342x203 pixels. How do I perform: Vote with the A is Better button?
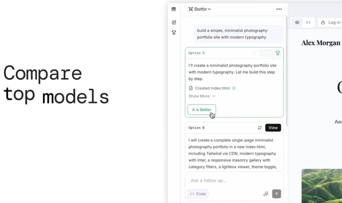pyautogui.click(x=202, y=110)
